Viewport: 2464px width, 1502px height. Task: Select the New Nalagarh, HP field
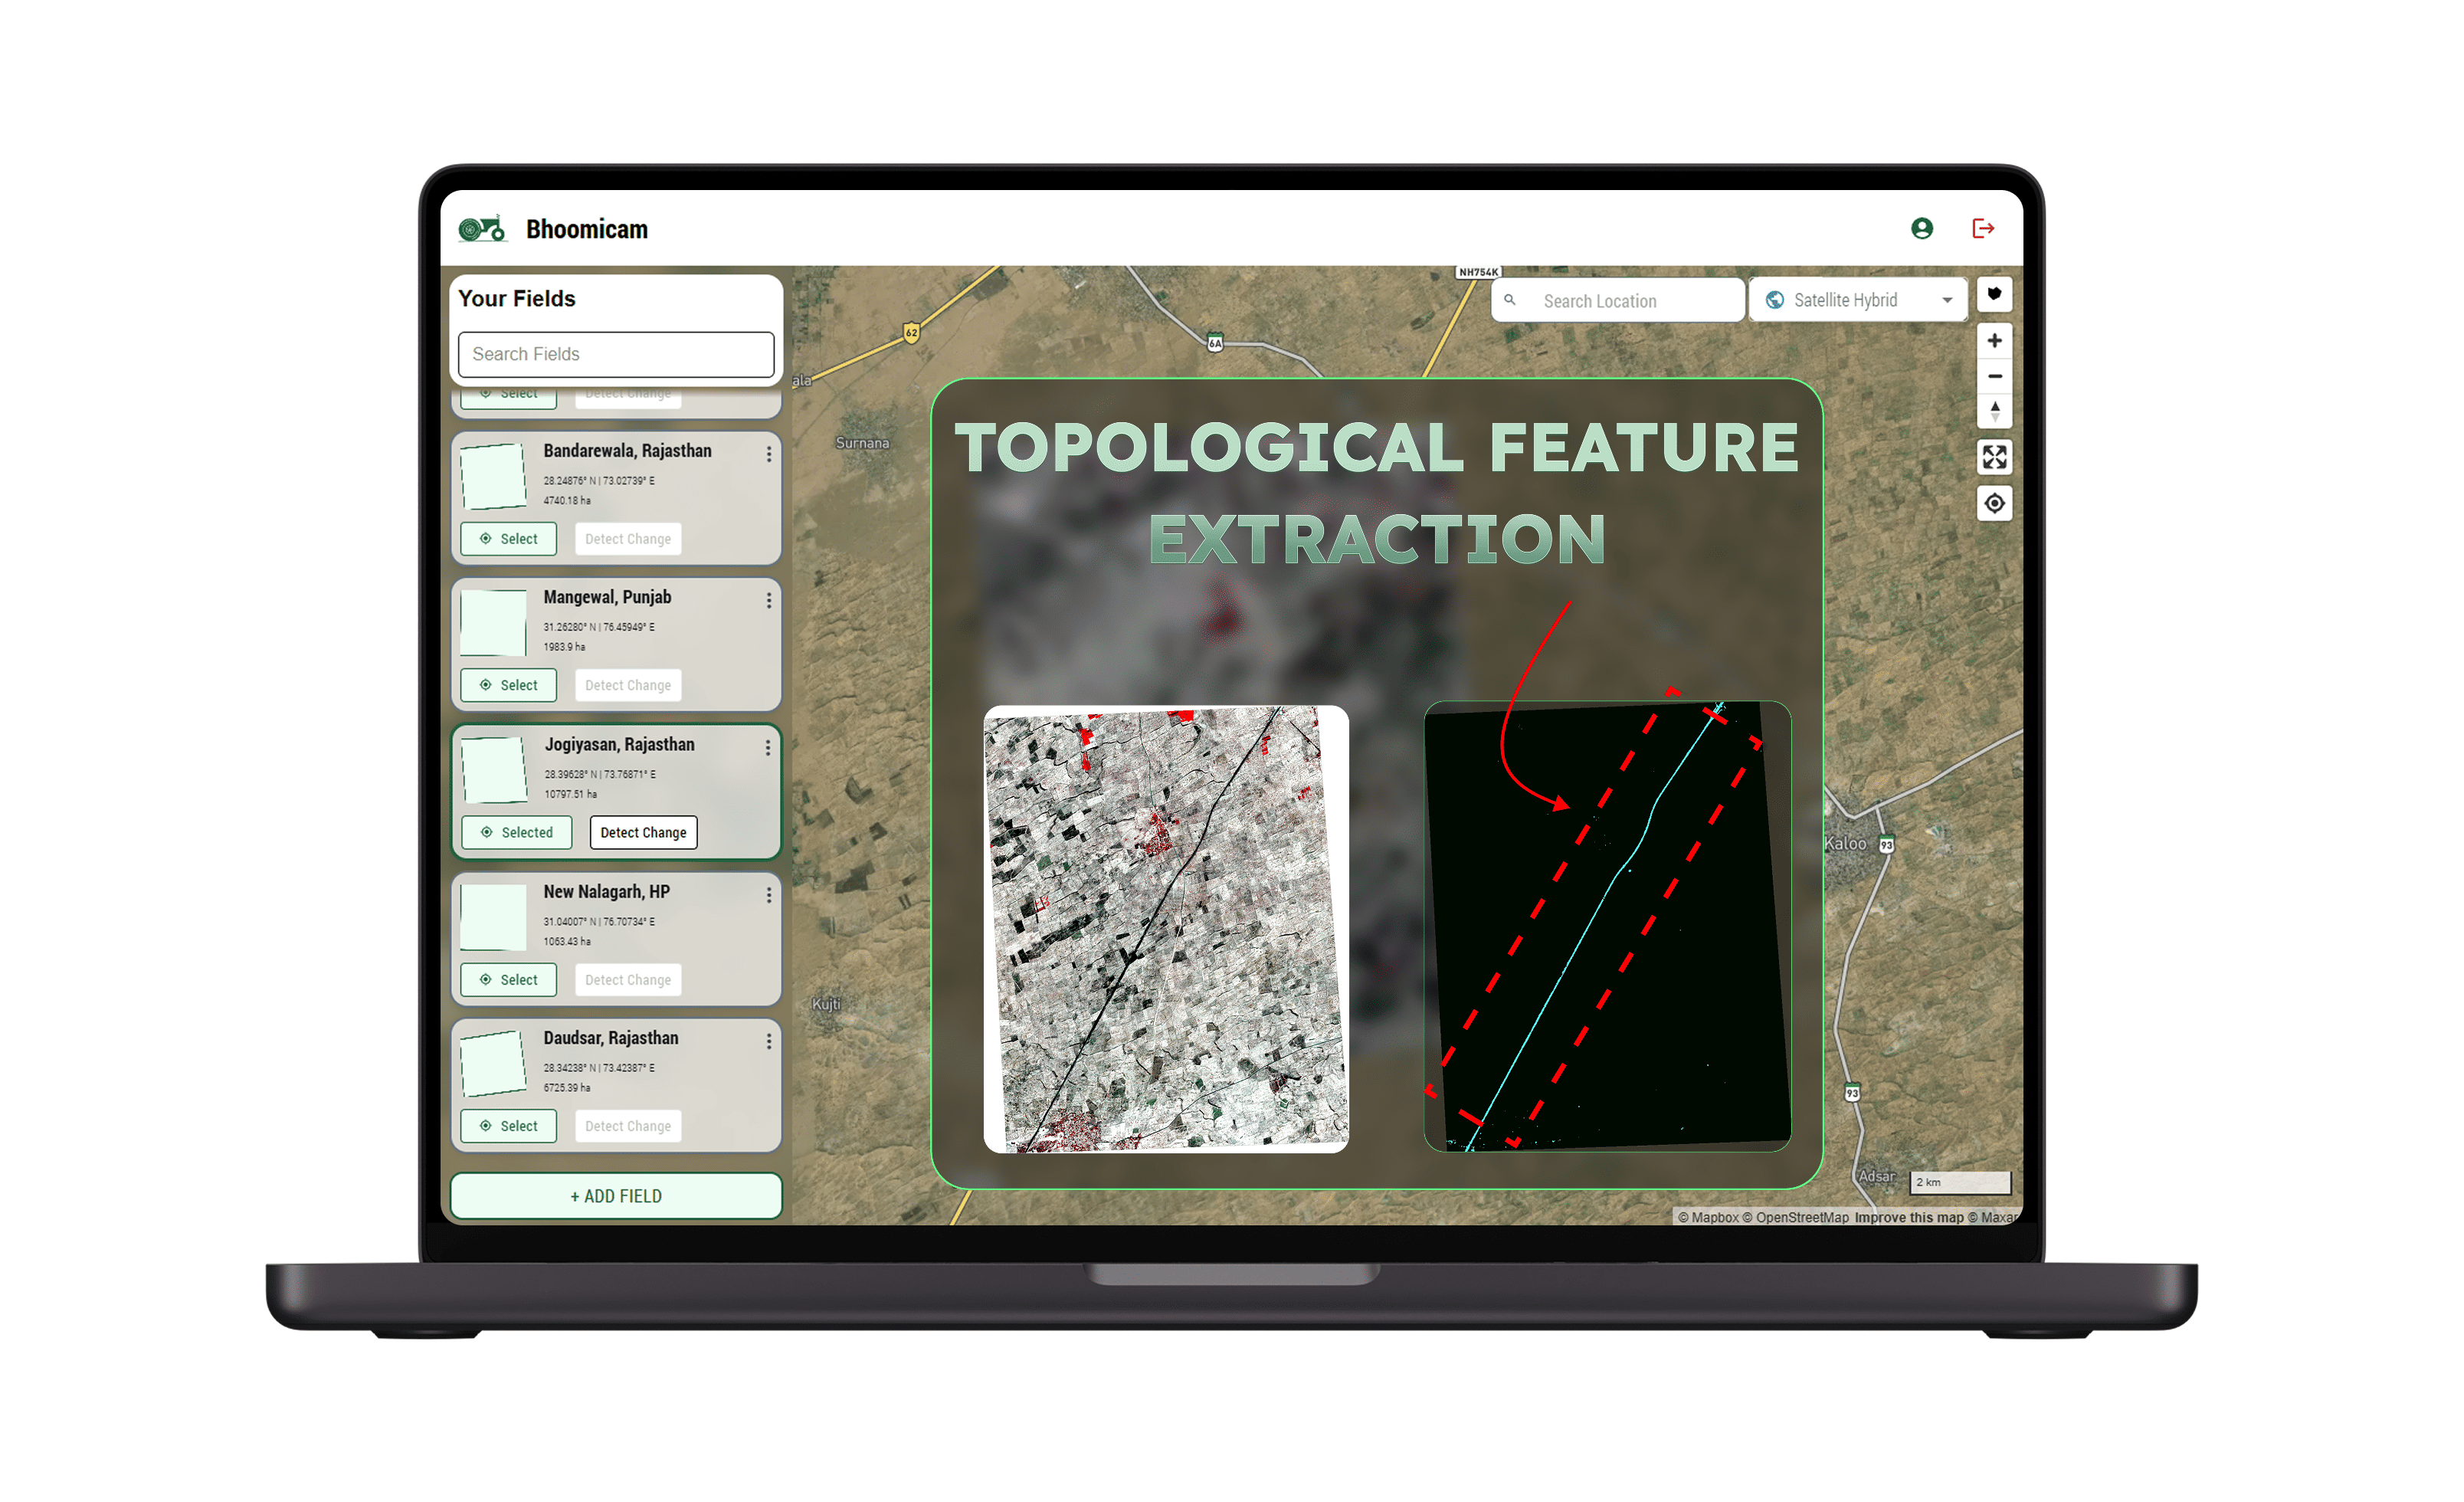508,980
